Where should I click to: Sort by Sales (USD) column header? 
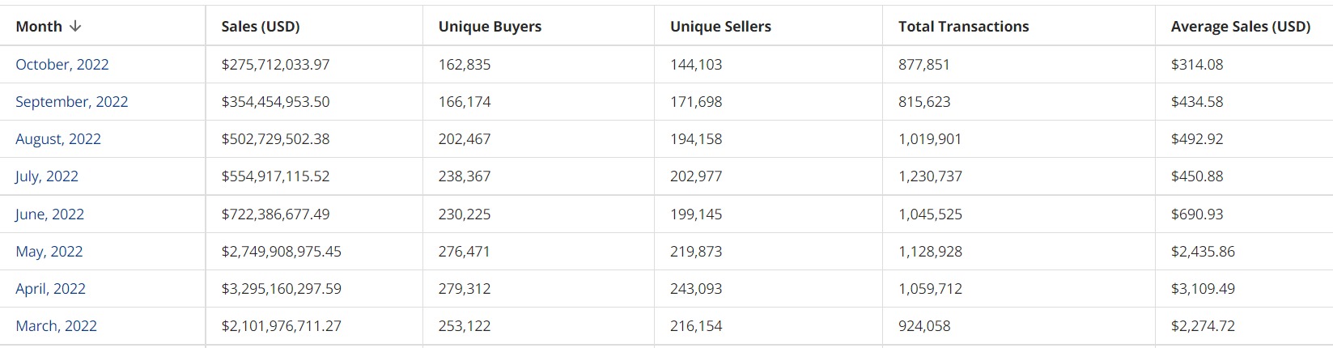coord(261,27)
